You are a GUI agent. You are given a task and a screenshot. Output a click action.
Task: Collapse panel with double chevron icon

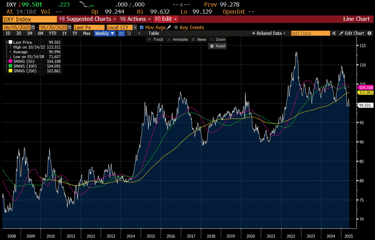tap(334, 33)
